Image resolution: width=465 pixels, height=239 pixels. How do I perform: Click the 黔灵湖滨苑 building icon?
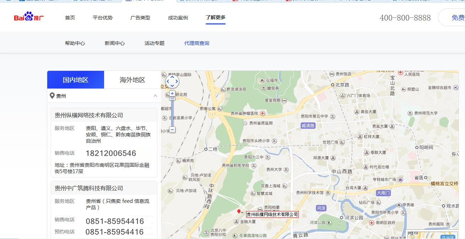[223, 90]
